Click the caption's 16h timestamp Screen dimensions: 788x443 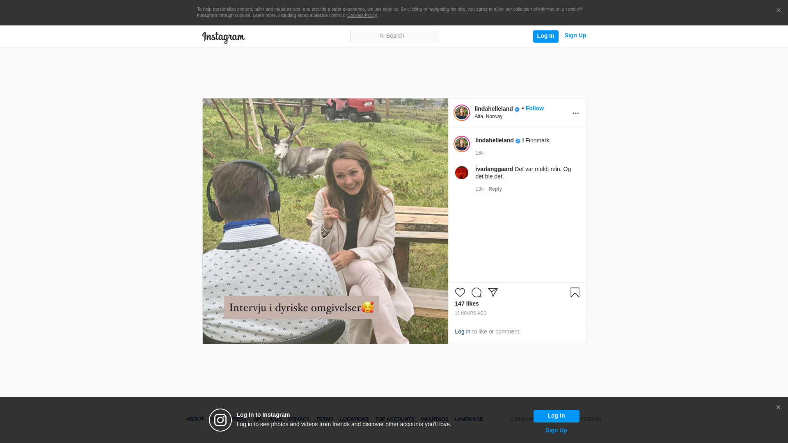(x=479, y=153)
